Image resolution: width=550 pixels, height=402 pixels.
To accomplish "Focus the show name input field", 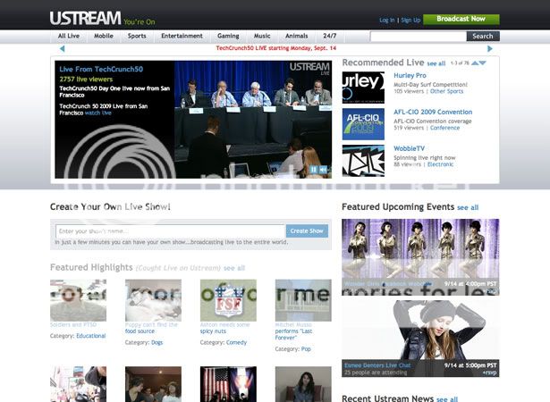I will (x=169, y=230).
